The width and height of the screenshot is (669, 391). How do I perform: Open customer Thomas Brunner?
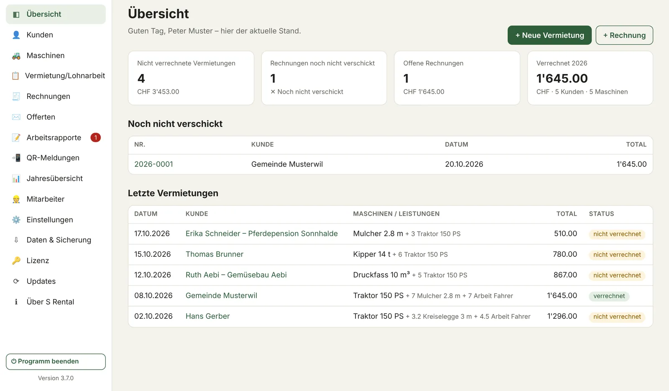pyautogui.click(x=214, y=254)
